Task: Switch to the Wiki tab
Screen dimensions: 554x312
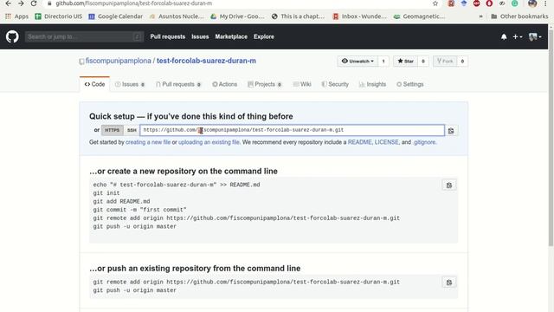Action: pyautogui.click(x=302, y=84)
